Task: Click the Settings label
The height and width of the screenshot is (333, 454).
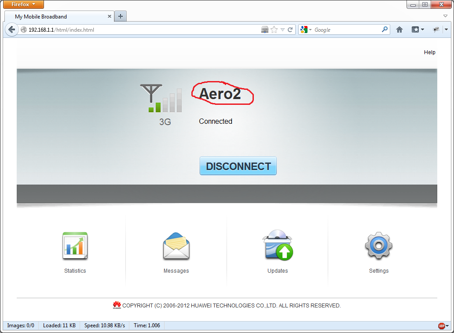Action: 379,271
